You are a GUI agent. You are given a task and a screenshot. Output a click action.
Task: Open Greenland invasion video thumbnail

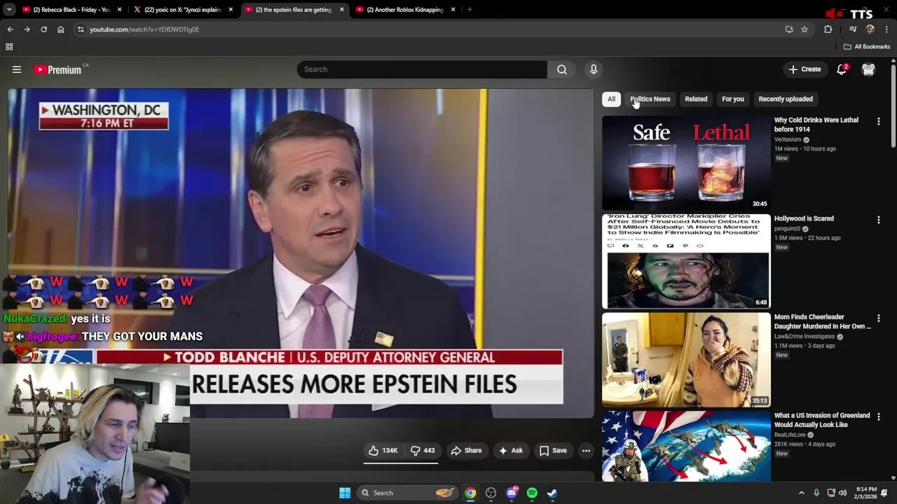point(686,447)
